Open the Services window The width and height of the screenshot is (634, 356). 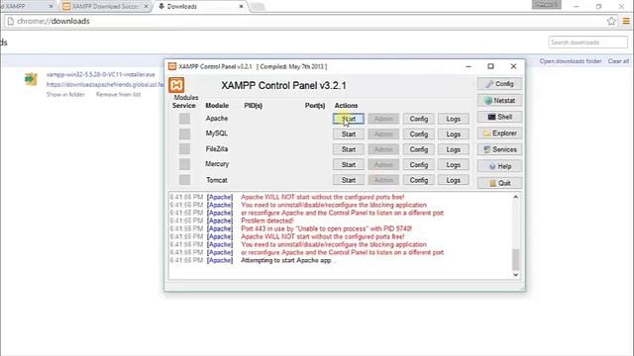coord(499,149)
